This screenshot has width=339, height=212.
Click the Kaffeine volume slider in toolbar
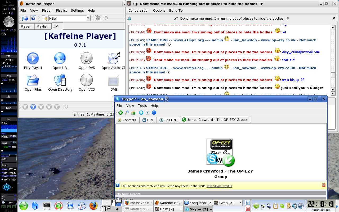(x=114, y=18)
